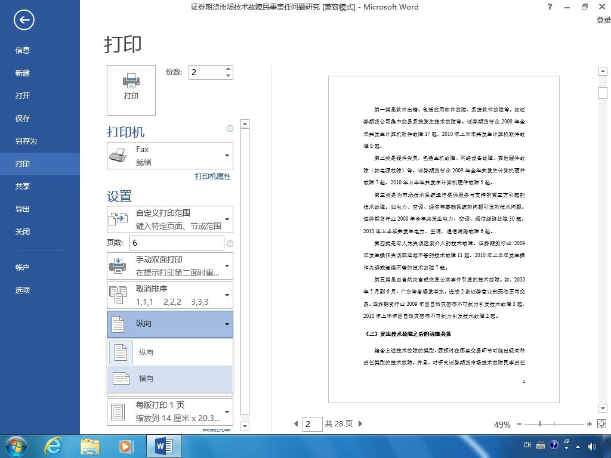Click the volume speaker tray icon
The height and width of the screenshot is (458, 611).
point(591,446)
